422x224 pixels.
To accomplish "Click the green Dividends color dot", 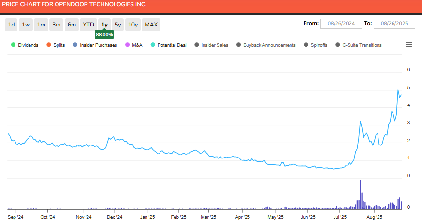I will coord(13,45).
